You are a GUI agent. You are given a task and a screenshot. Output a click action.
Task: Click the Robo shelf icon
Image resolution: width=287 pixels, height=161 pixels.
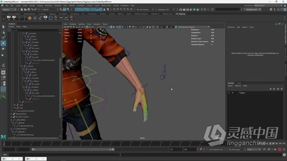click(x=56, y=18)
